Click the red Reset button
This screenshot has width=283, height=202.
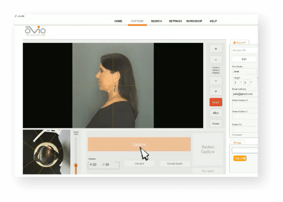click(x=216, y=102)
